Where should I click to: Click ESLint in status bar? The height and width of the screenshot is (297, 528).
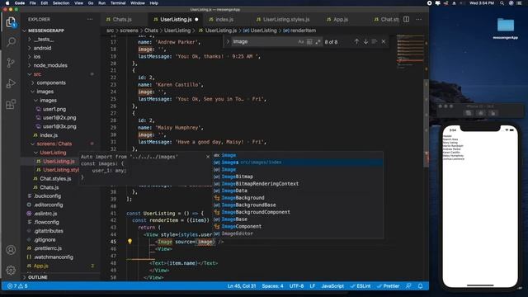(x=361, y=286)
